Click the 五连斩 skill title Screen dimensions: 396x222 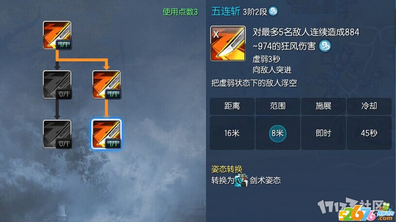226,11
